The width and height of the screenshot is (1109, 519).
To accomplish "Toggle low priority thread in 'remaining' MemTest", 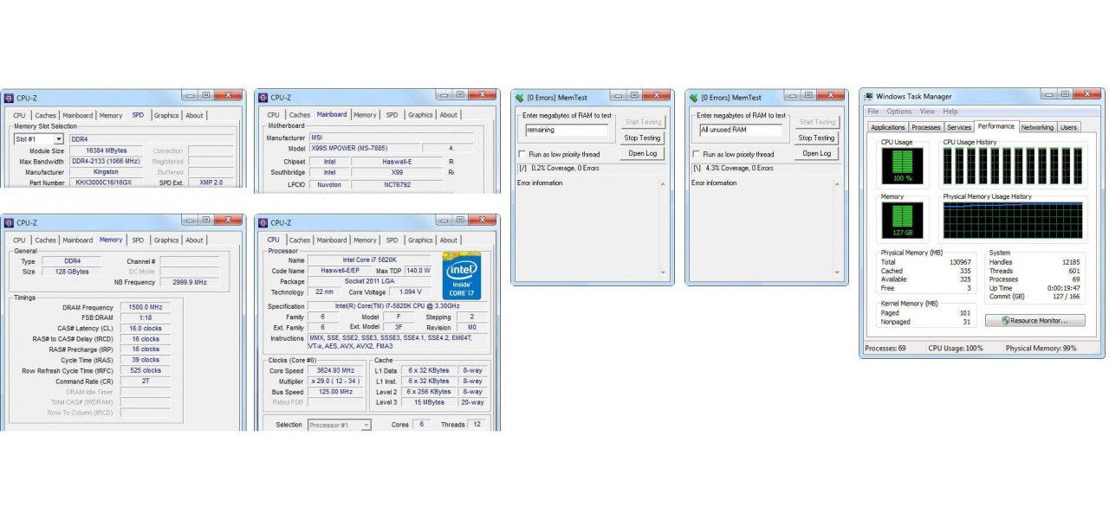I will coord(522,154).
